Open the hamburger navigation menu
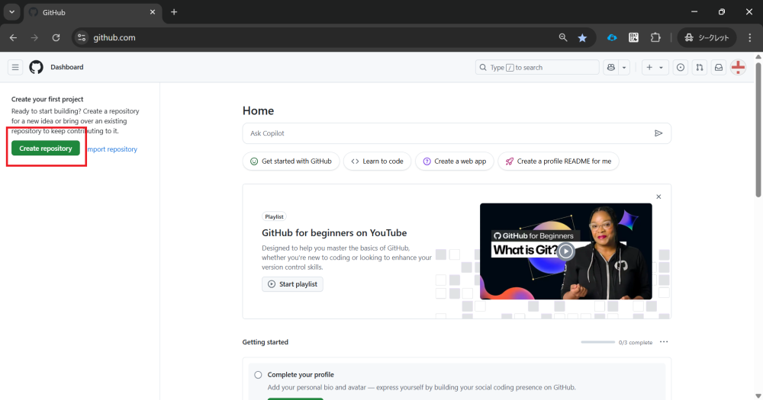763x400 pixels. point(15,67)
